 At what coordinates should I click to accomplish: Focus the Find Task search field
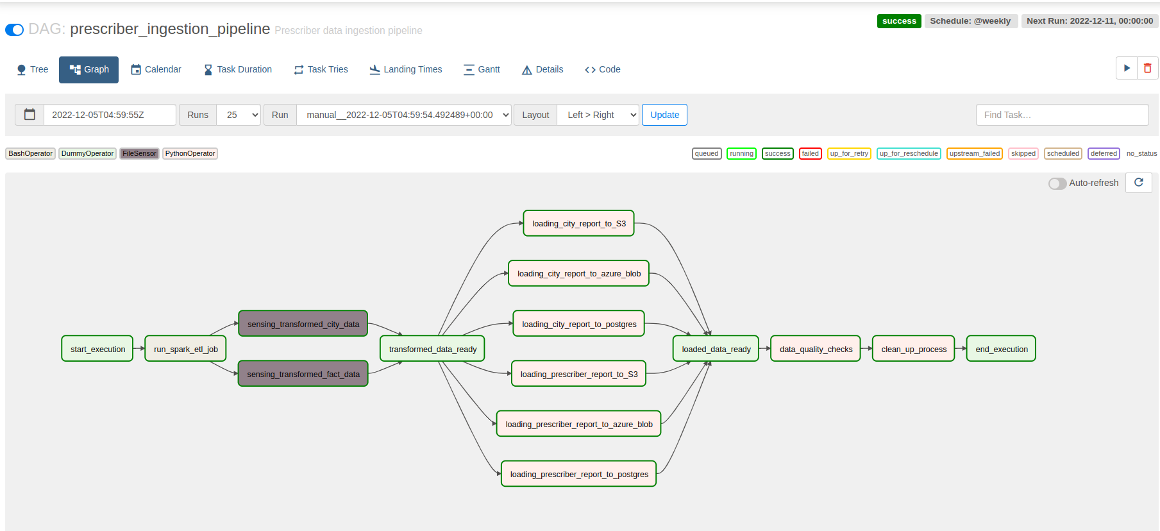[1062, 115]
